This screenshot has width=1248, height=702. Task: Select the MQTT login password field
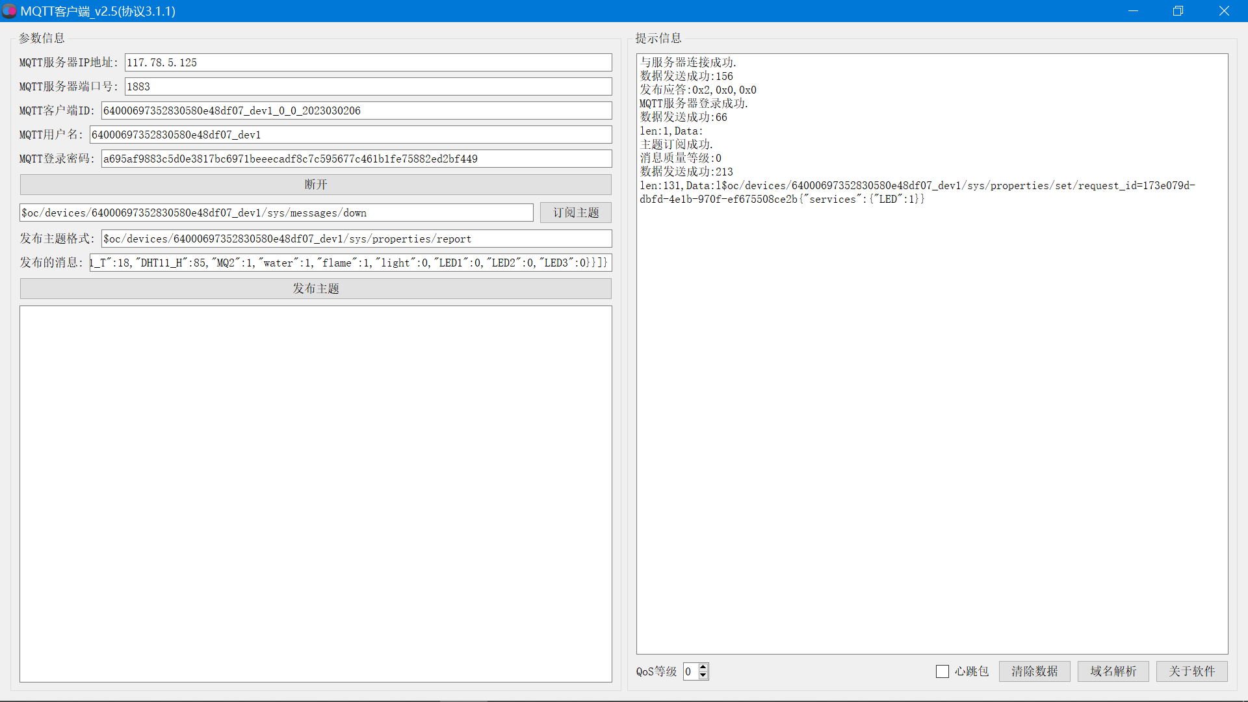[356, 159]
